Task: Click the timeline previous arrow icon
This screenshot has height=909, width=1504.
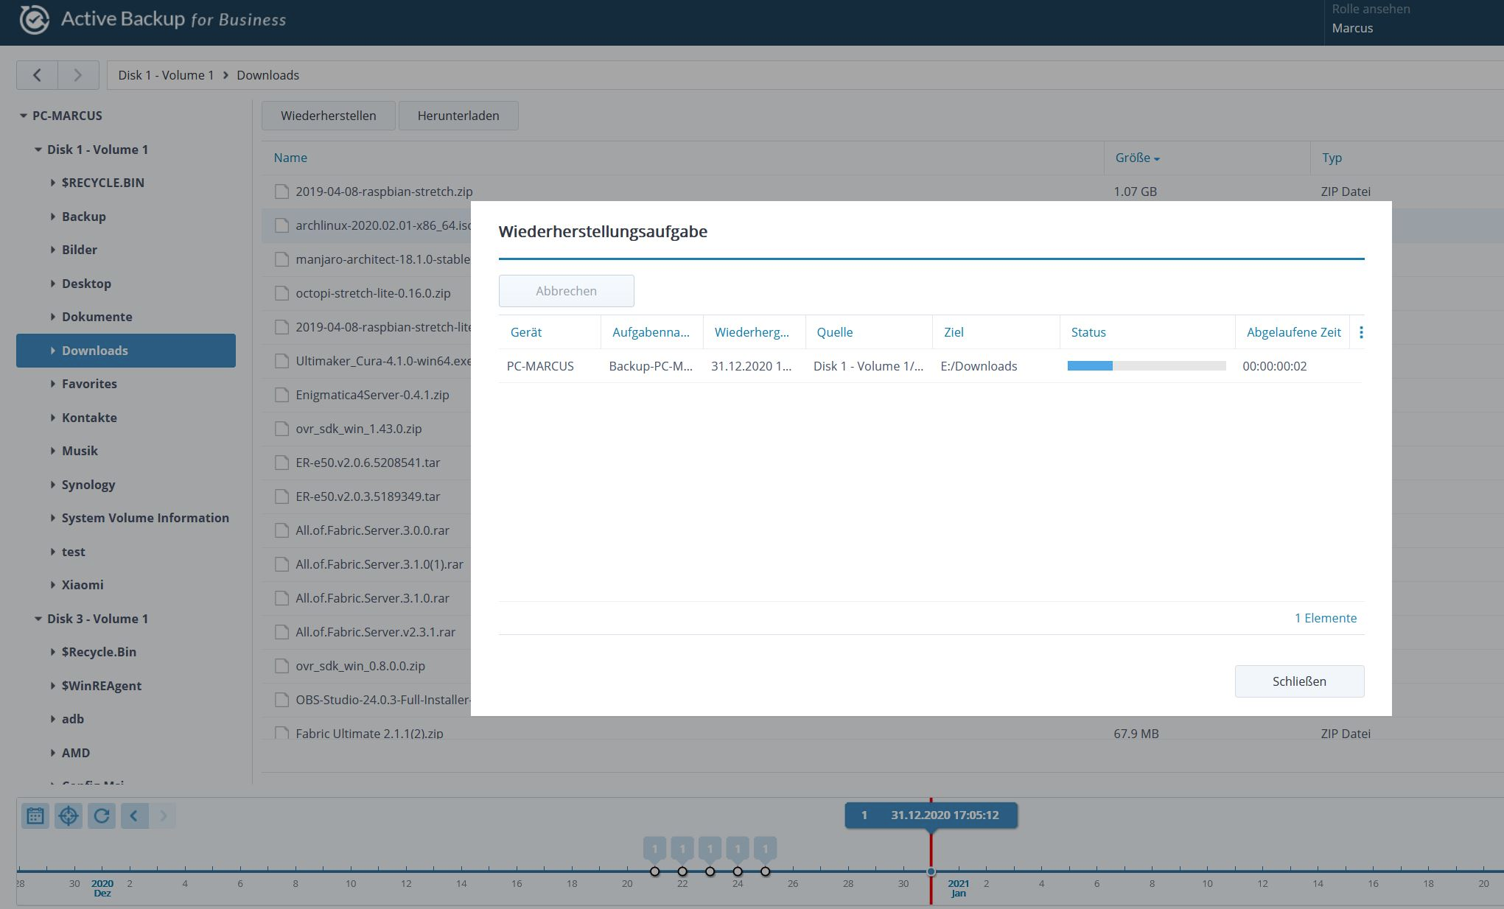Action: pyautogui.click(x=134, y=815)
